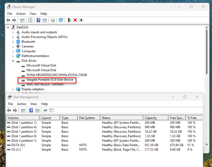
Task: Click red X Uninstall device icon
Action: click(x=75, y=20)
